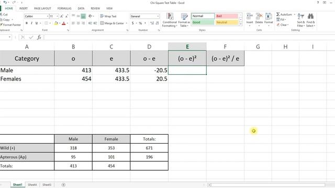Open the General number format dropdown

(x=158, y=16)
